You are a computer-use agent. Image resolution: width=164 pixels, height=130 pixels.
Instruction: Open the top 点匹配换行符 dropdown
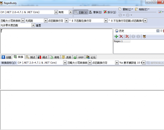pyautogui.click(x=66, y=21)
